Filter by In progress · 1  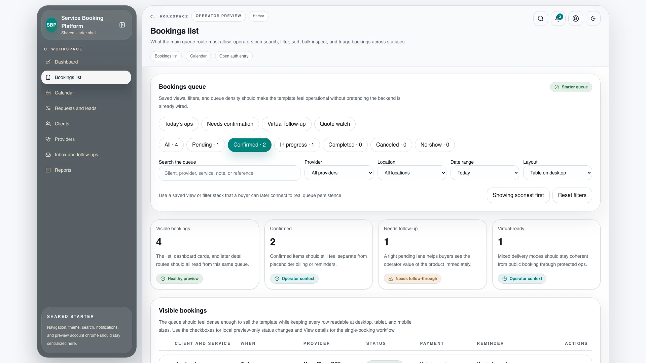point(297,145)
